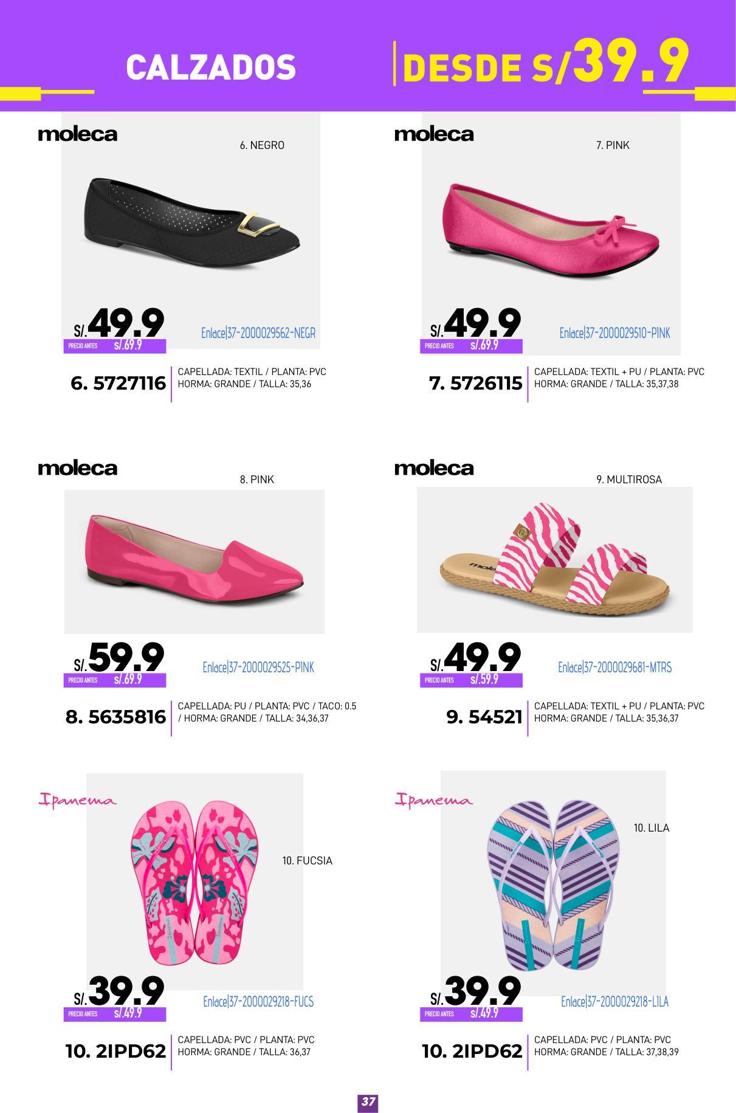This screenshot has height=1113, width=736.
Task: Click the moleca logo above negro shoe
Action: (77, 134)
